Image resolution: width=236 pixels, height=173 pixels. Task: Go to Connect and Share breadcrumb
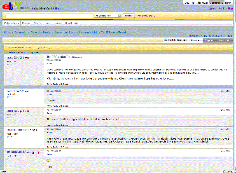coord(65,33)
